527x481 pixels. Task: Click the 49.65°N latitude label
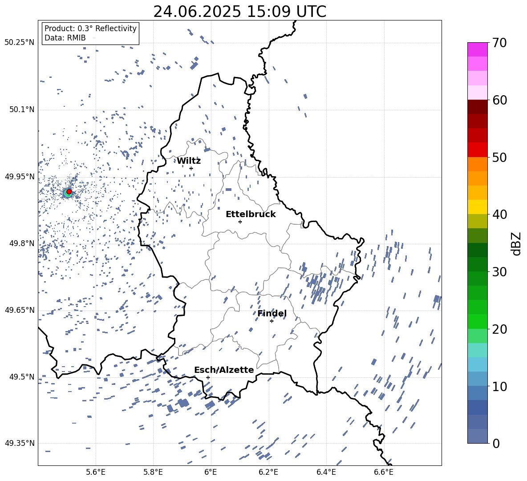pyautogui.click(x=20, y=310)
